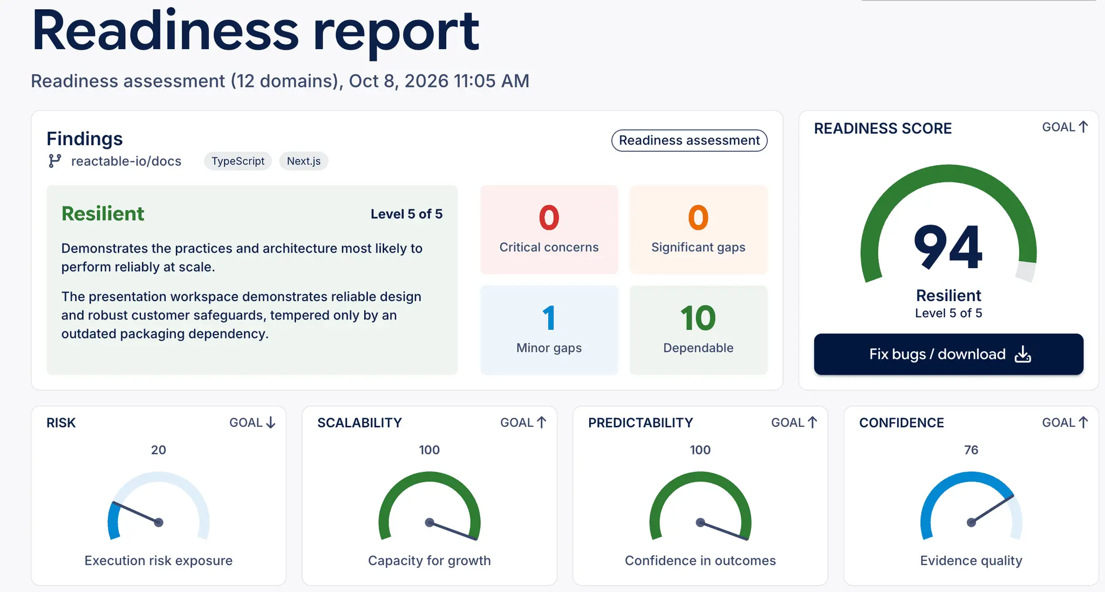
Task: Click the Risk gauge dial
Action: 159,506
